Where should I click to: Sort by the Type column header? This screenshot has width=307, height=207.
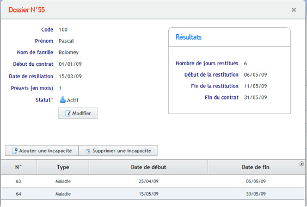pyautogui.click(x=63, y=167)
